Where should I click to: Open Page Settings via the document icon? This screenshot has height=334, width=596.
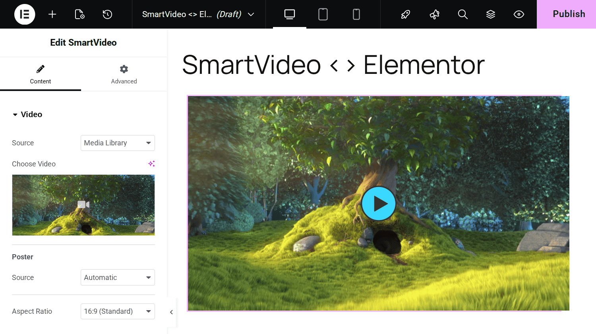(79, 14)
